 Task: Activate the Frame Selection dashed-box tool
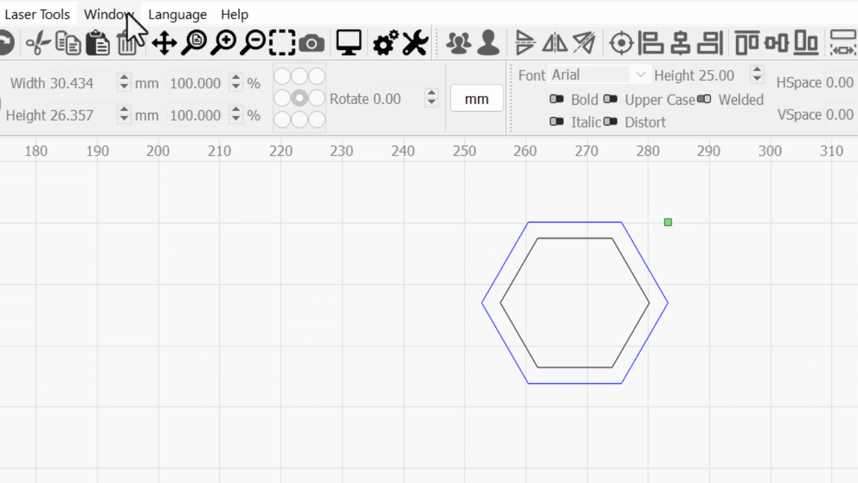(x=282, y=44)
